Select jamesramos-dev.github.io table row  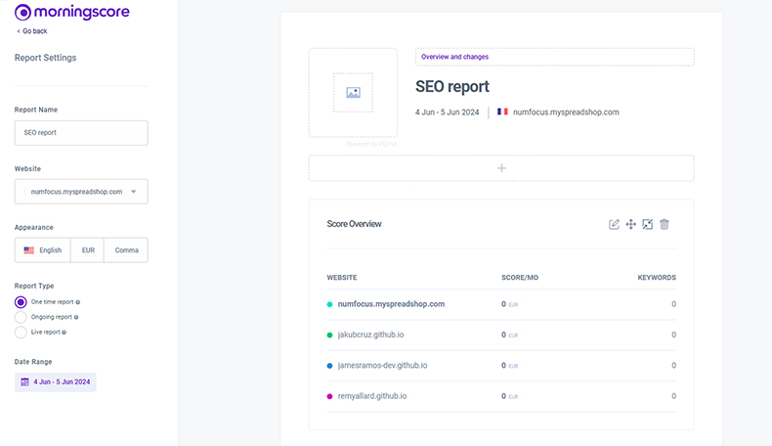pyautogui.click(x=501, y=365)
